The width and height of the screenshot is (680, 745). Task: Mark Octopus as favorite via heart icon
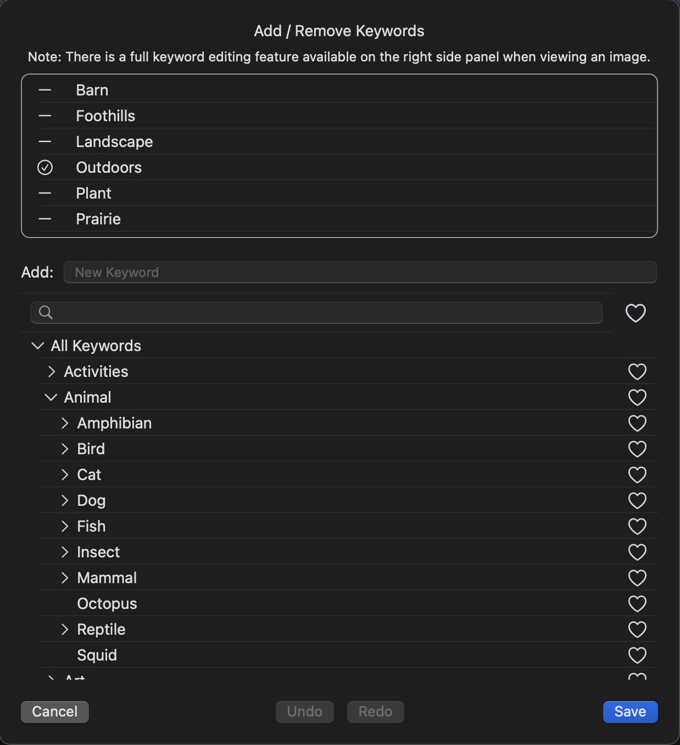(x=637, y=604)
